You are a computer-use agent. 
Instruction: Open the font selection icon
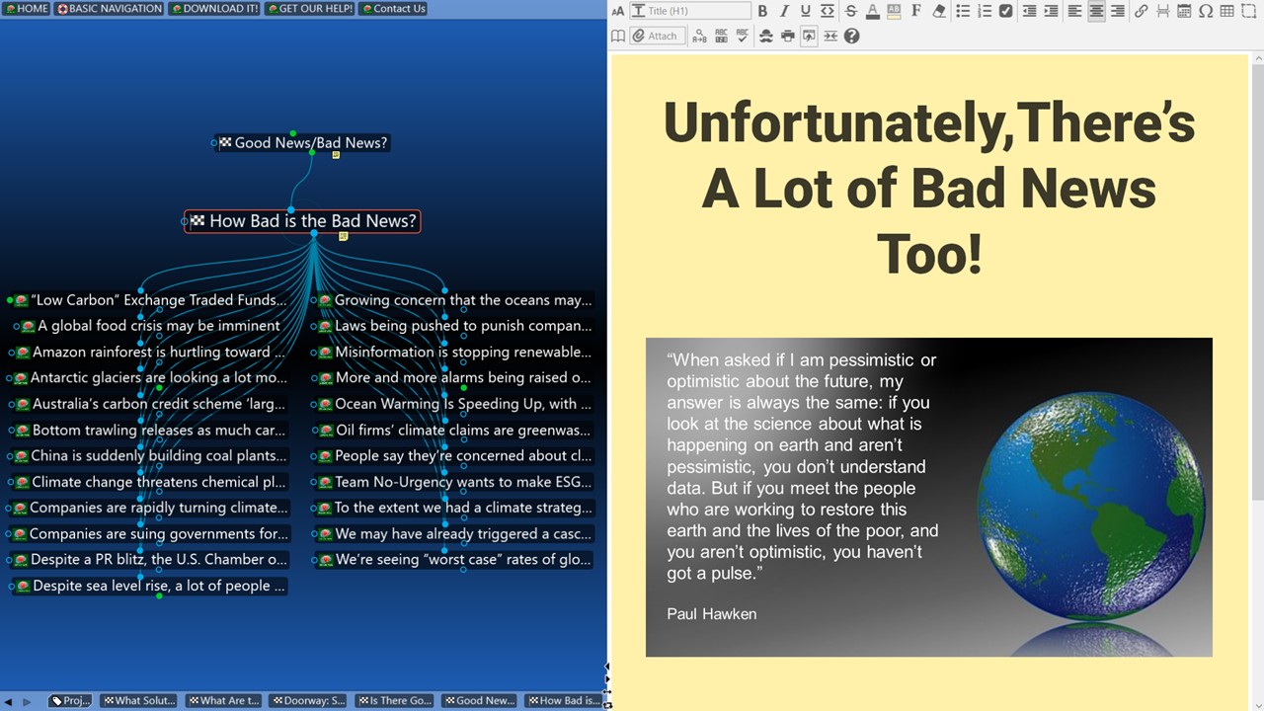click(x=915, y=11)
